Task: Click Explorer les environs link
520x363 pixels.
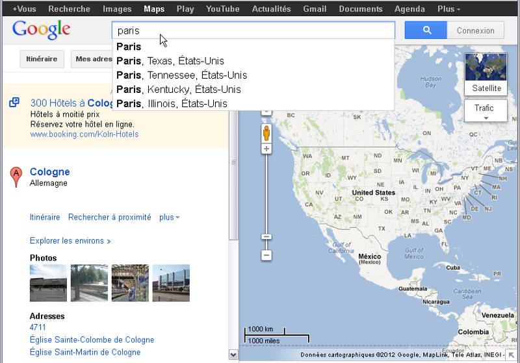Action: click(x=70, y=241)
